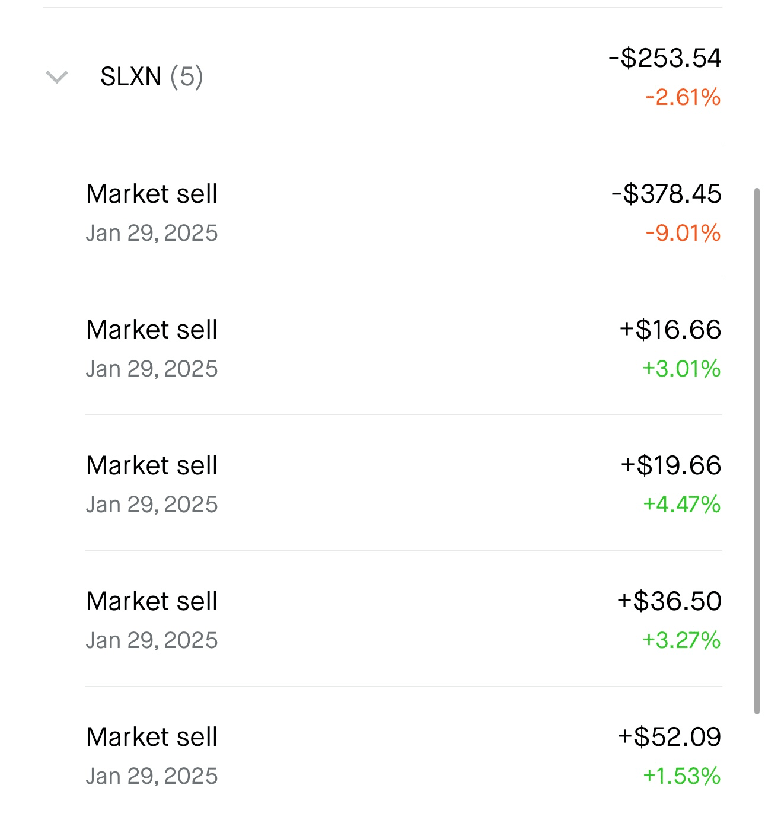Click the +$52.09 amount text
The width and height of the screenshot is (765, 820).
[x=670, y=737]
